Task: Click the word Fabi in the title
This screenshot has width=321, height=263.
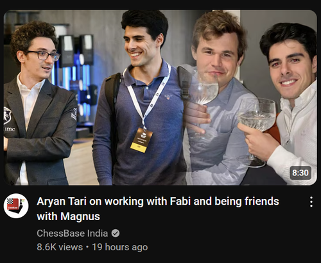Action: (x=180, y=202)
